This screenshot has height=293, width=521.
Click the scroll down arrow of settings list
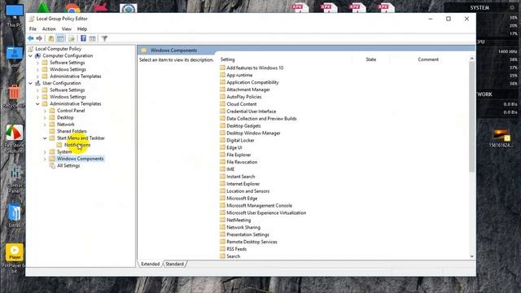(472, 256)
